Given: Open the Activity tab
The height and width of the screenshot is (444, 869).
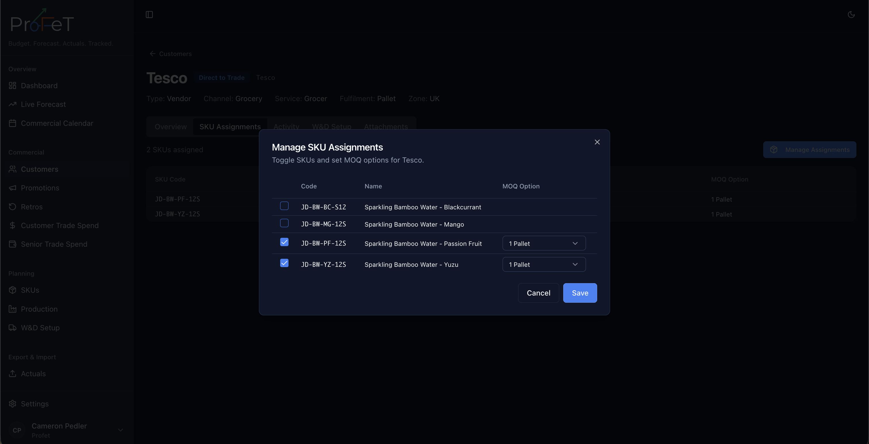Looking at the screenshot, I should coord(287,126).
